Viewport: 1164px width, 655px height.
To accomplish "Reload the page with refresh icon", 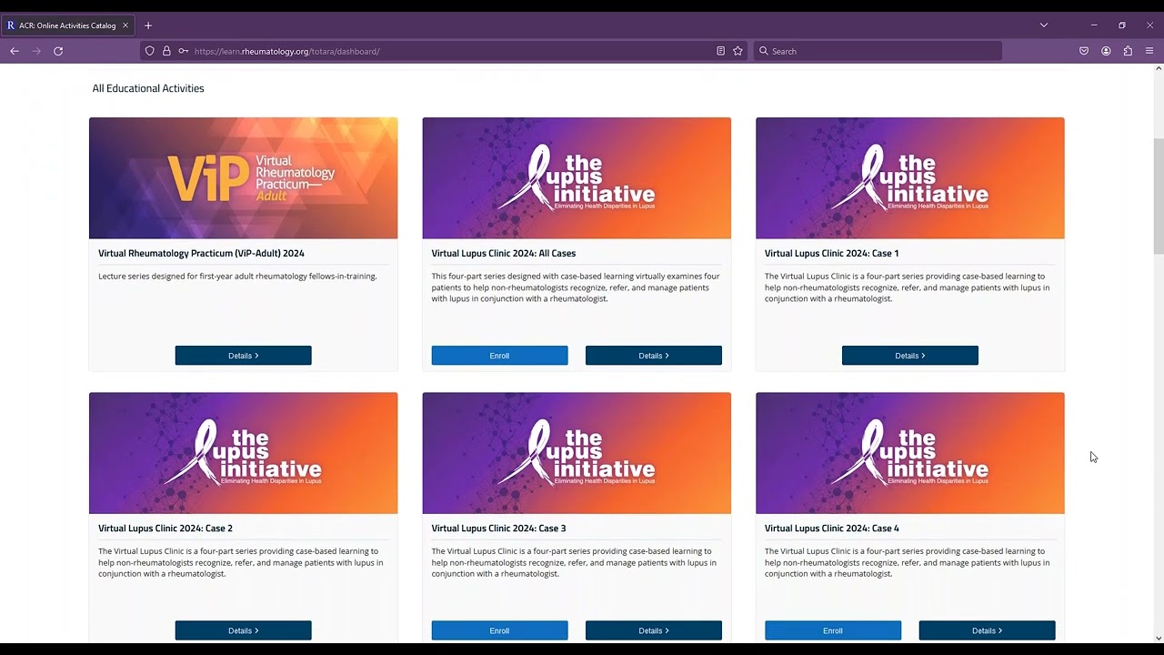I will point(58,51).
